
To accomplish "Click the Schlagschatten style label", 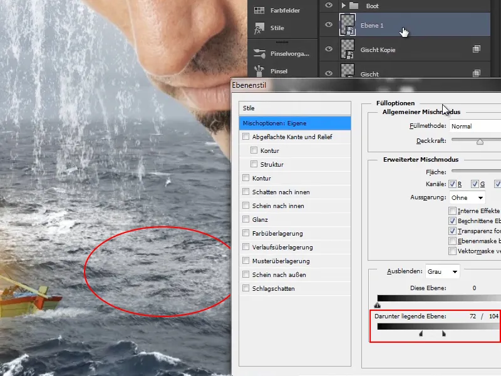I will click(x=273, y=288).
